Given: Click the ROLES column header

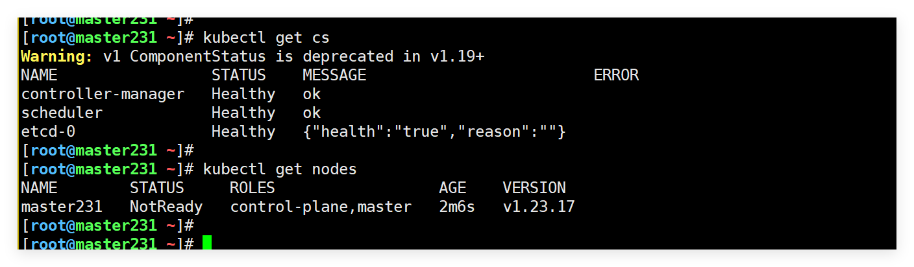Looking at the screenshot, I should pos(253,188).
